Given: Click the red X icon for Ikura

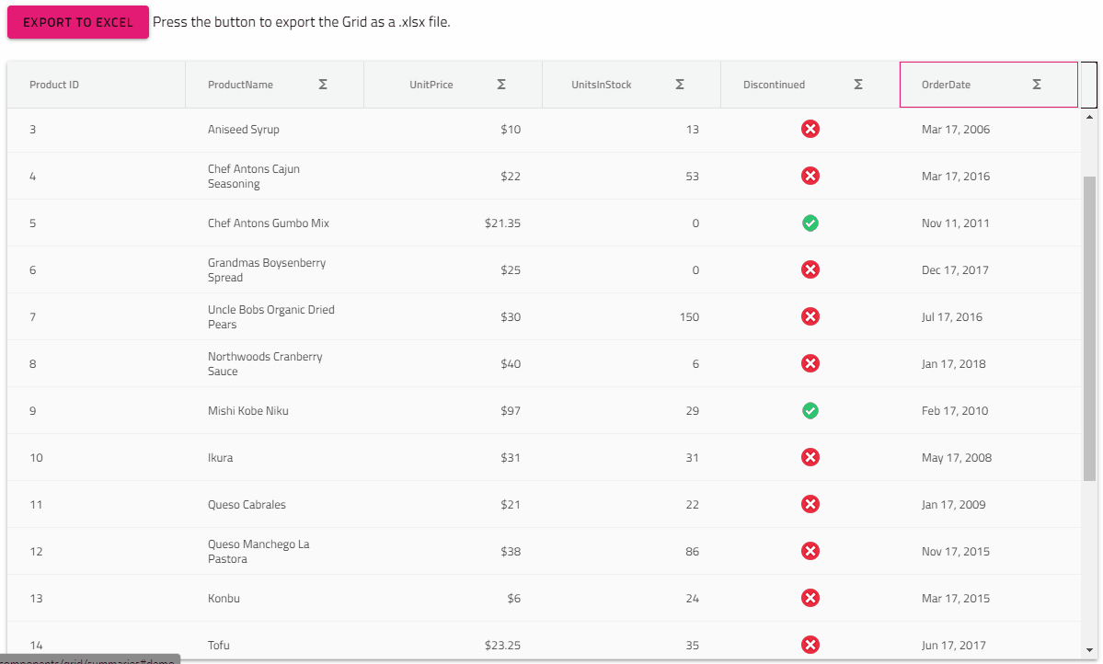Looking at the screenshot, I should 810,458.
